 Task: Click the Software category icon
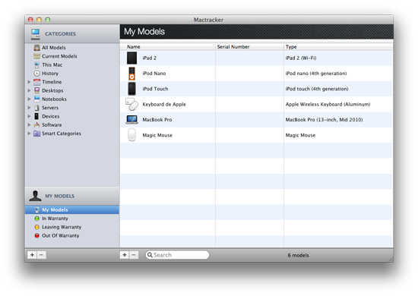pyautogui.click(x=36, y=124)
